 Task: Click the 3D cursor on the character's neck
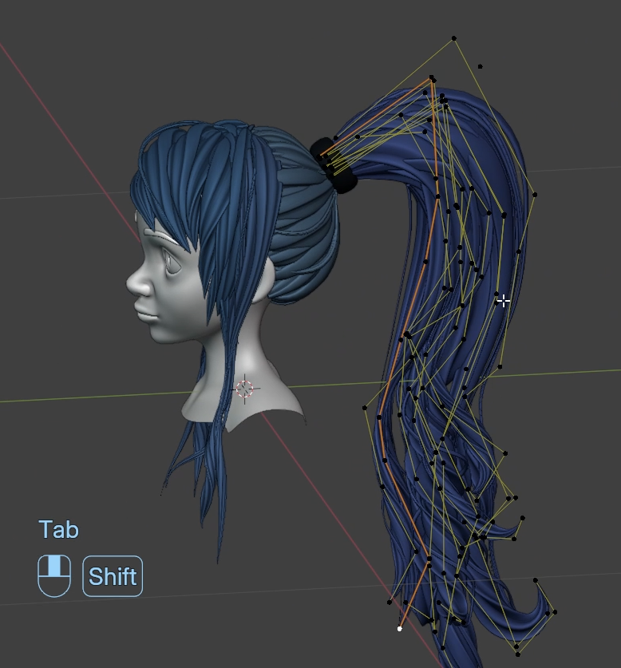(245, 389)
